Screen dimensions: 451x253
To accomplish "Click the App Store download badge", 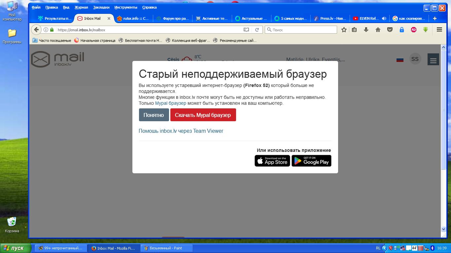I will pos(272,161).
